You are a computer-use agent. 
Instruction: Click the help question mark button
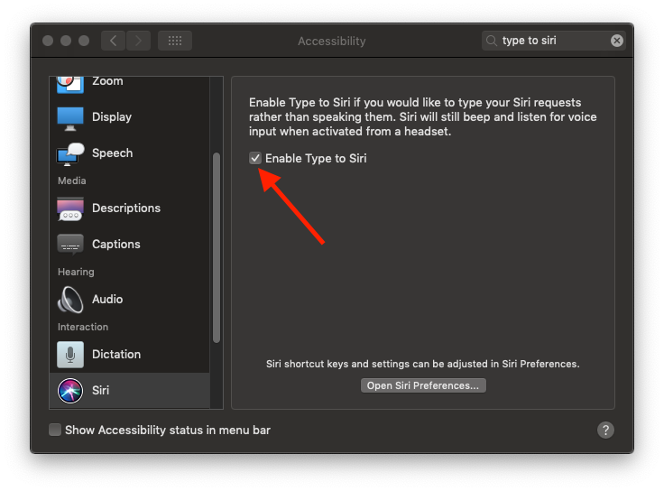coord(605,431)
